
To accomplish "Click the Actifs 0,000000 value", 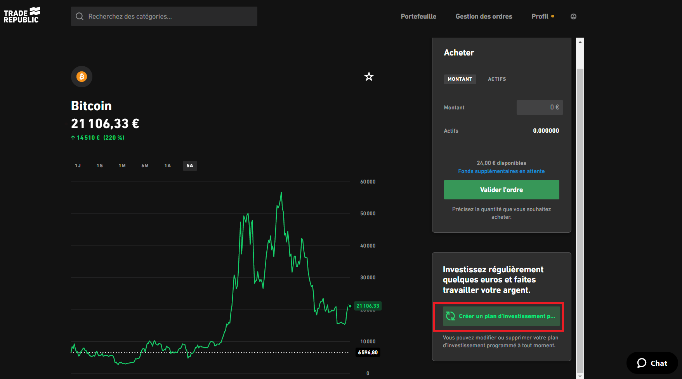I will pyautogui.click(x=546, y=131).
